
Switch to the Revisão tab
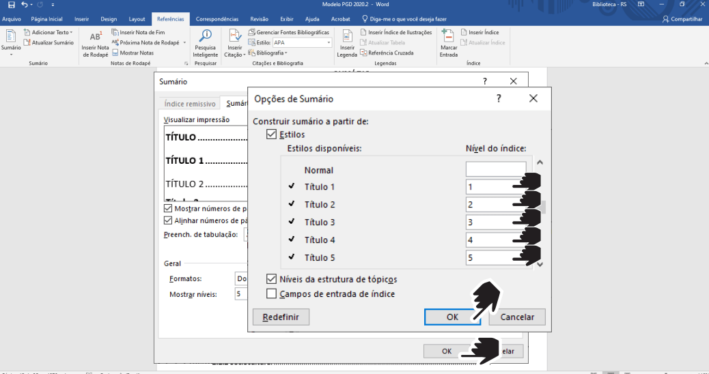[259, 19]
